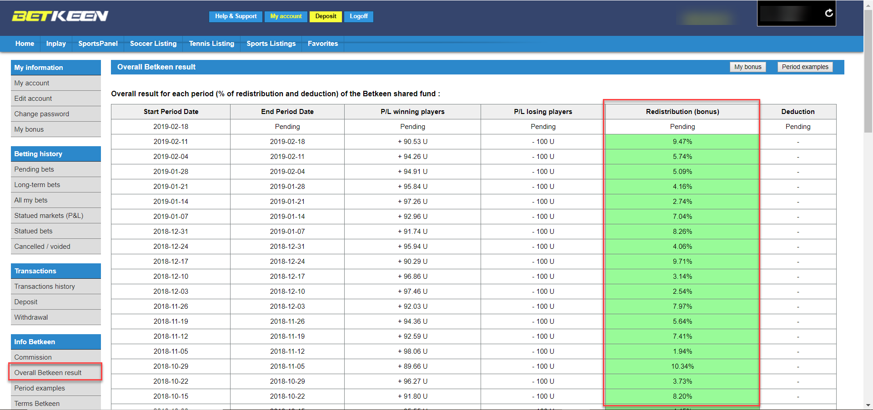The width and height of the screenshot is (873, 410).
Task: Click the 1.94% redistribution cell
Action: click(682, 351)
